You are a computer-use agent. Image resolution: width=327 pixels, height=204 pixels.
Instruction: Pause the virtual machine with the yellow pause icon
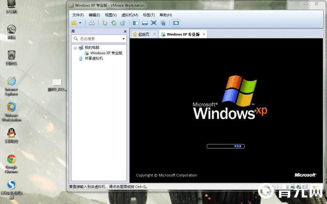74,23
